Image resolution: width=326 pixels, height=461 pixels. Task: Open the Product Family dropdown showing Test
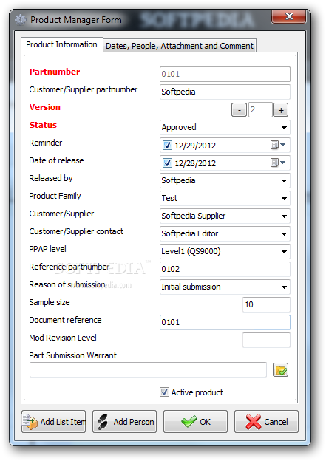click(x=225, y=198)
